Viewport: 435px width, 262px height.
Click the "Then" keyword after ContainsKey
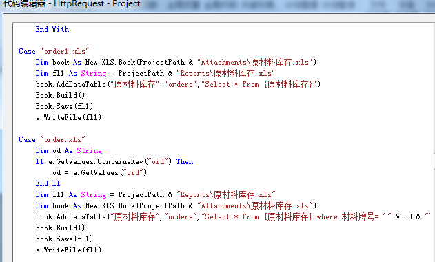185,161
